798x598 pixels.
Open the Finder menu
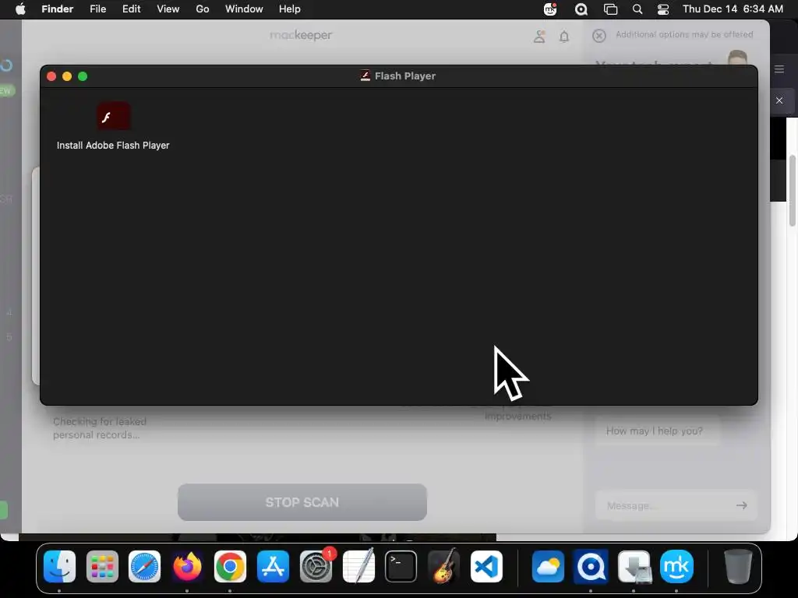click(58, 9)
